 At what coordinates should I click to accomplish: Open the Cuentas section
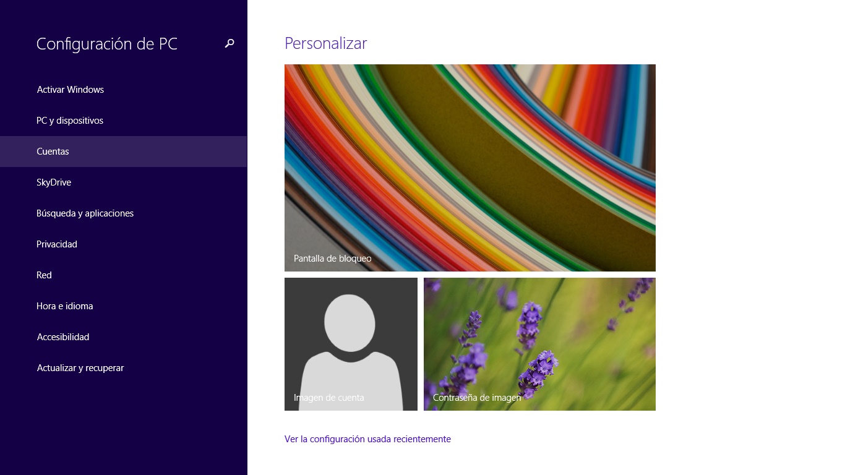[x=53, y=152]
